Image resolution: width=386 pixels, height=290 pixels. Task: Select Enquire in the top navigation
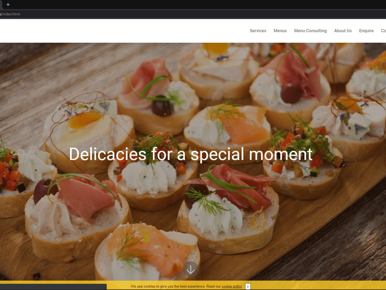pyautogui.click(x=366, y=31)
